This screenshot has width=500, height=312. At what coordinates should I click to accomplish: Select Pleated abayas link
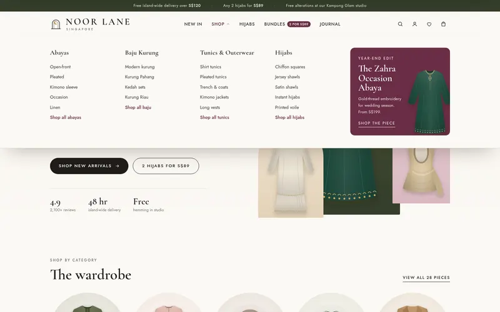[57, 77]
